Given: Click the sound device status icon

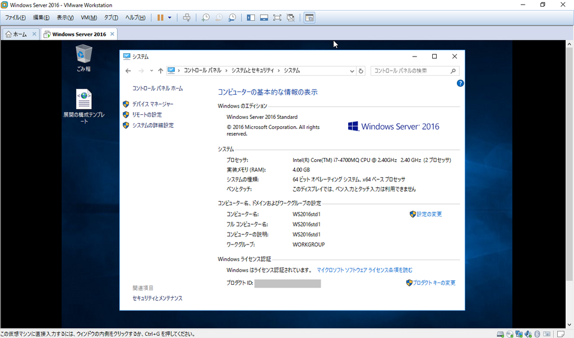Looking at the screenshot, I should (527, 334).
